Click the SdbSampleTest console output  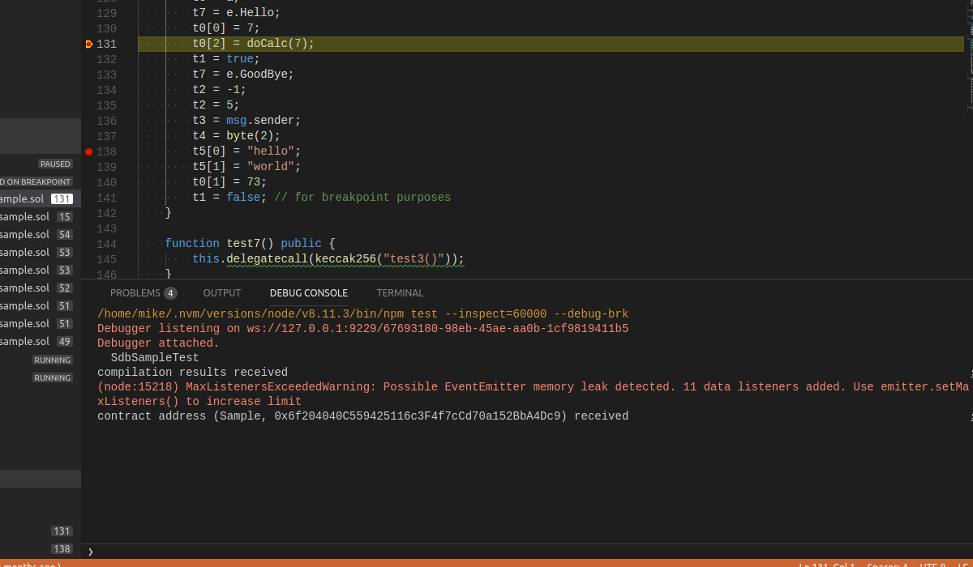coord(155,358)
